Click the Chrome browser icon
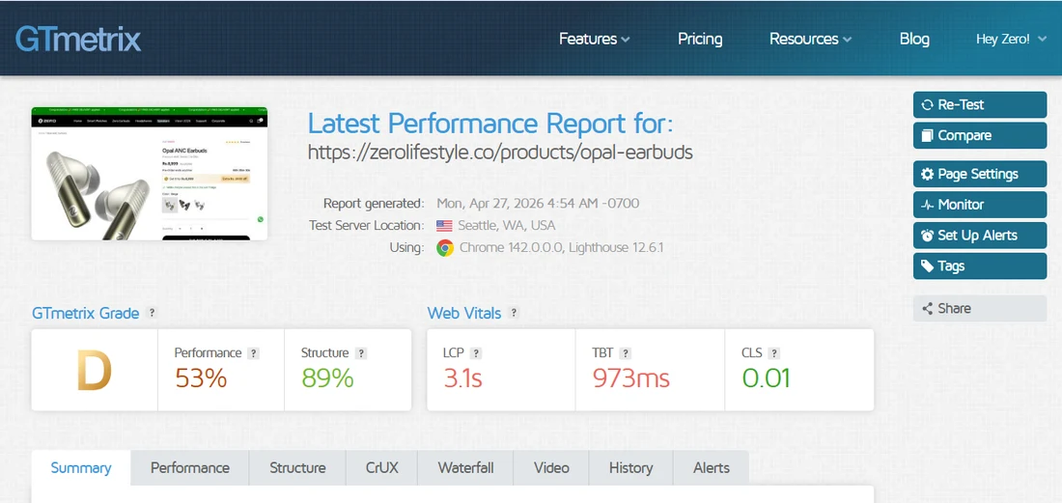The image size is (1062, 503). pos(444,248)
